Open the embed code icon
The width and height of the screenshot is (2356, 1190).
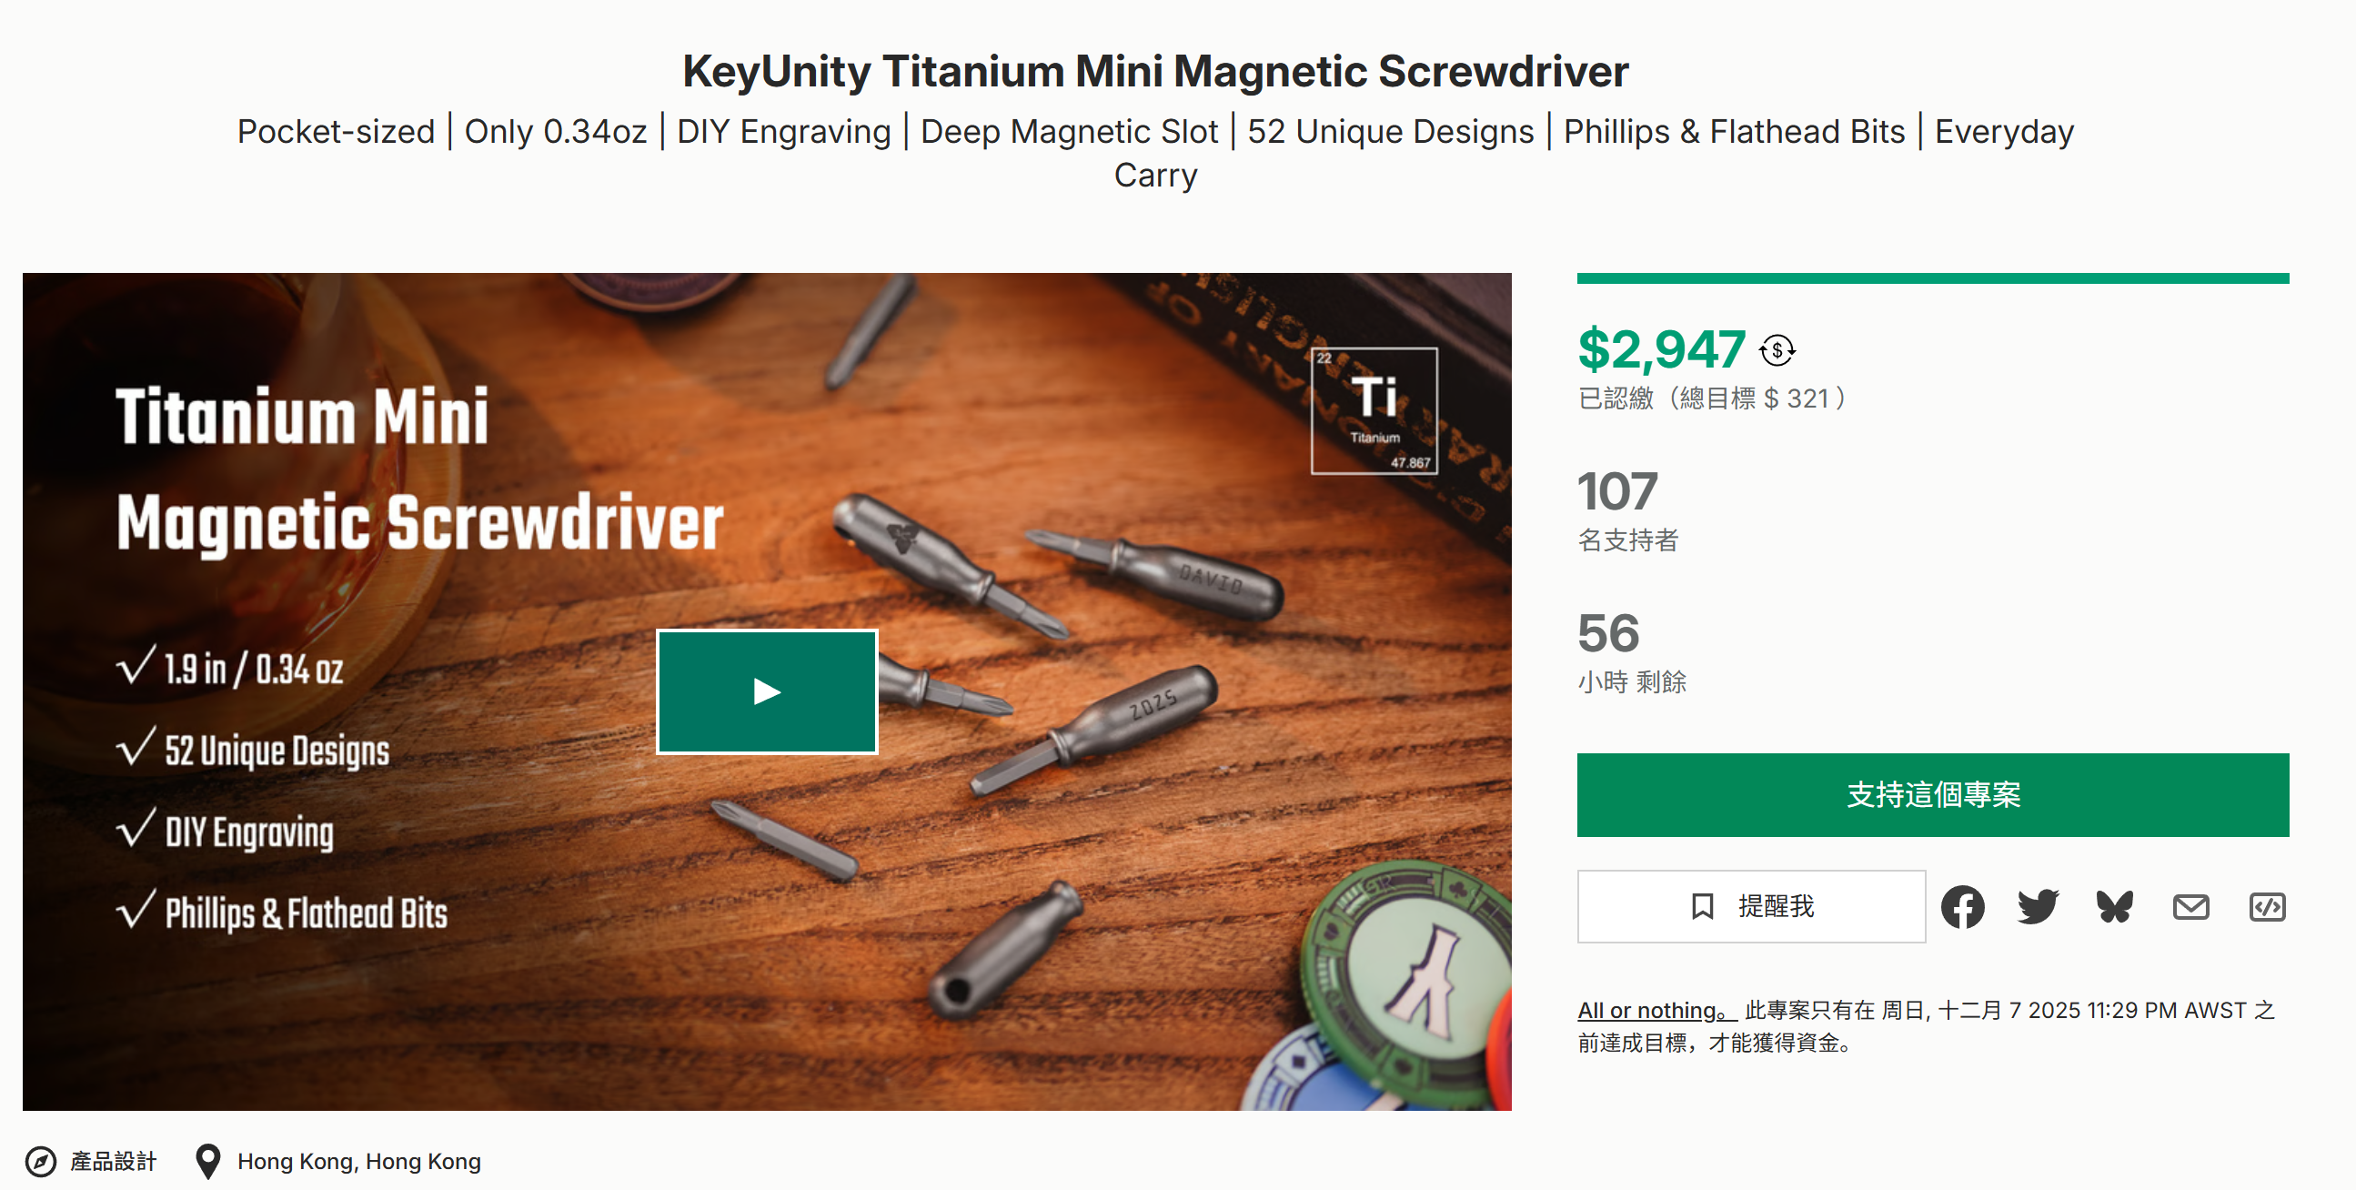2267,906
